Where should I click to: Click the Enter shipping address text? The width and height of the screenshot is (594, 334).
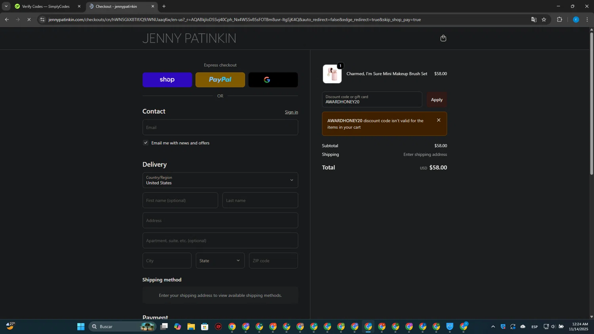[425, 154]
